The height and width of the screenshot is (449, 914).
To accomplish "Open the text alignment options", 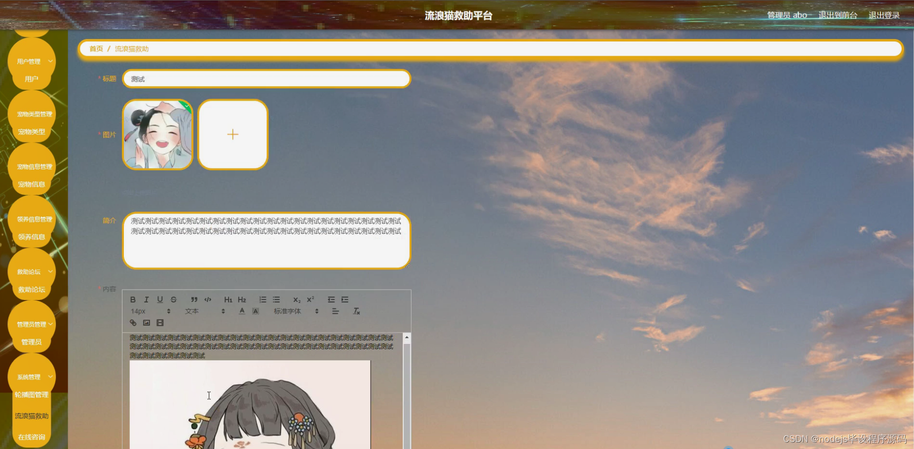I will [336, 311].
